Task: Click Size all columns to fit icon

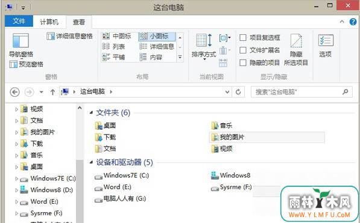Action: click(x=223, y=63)
